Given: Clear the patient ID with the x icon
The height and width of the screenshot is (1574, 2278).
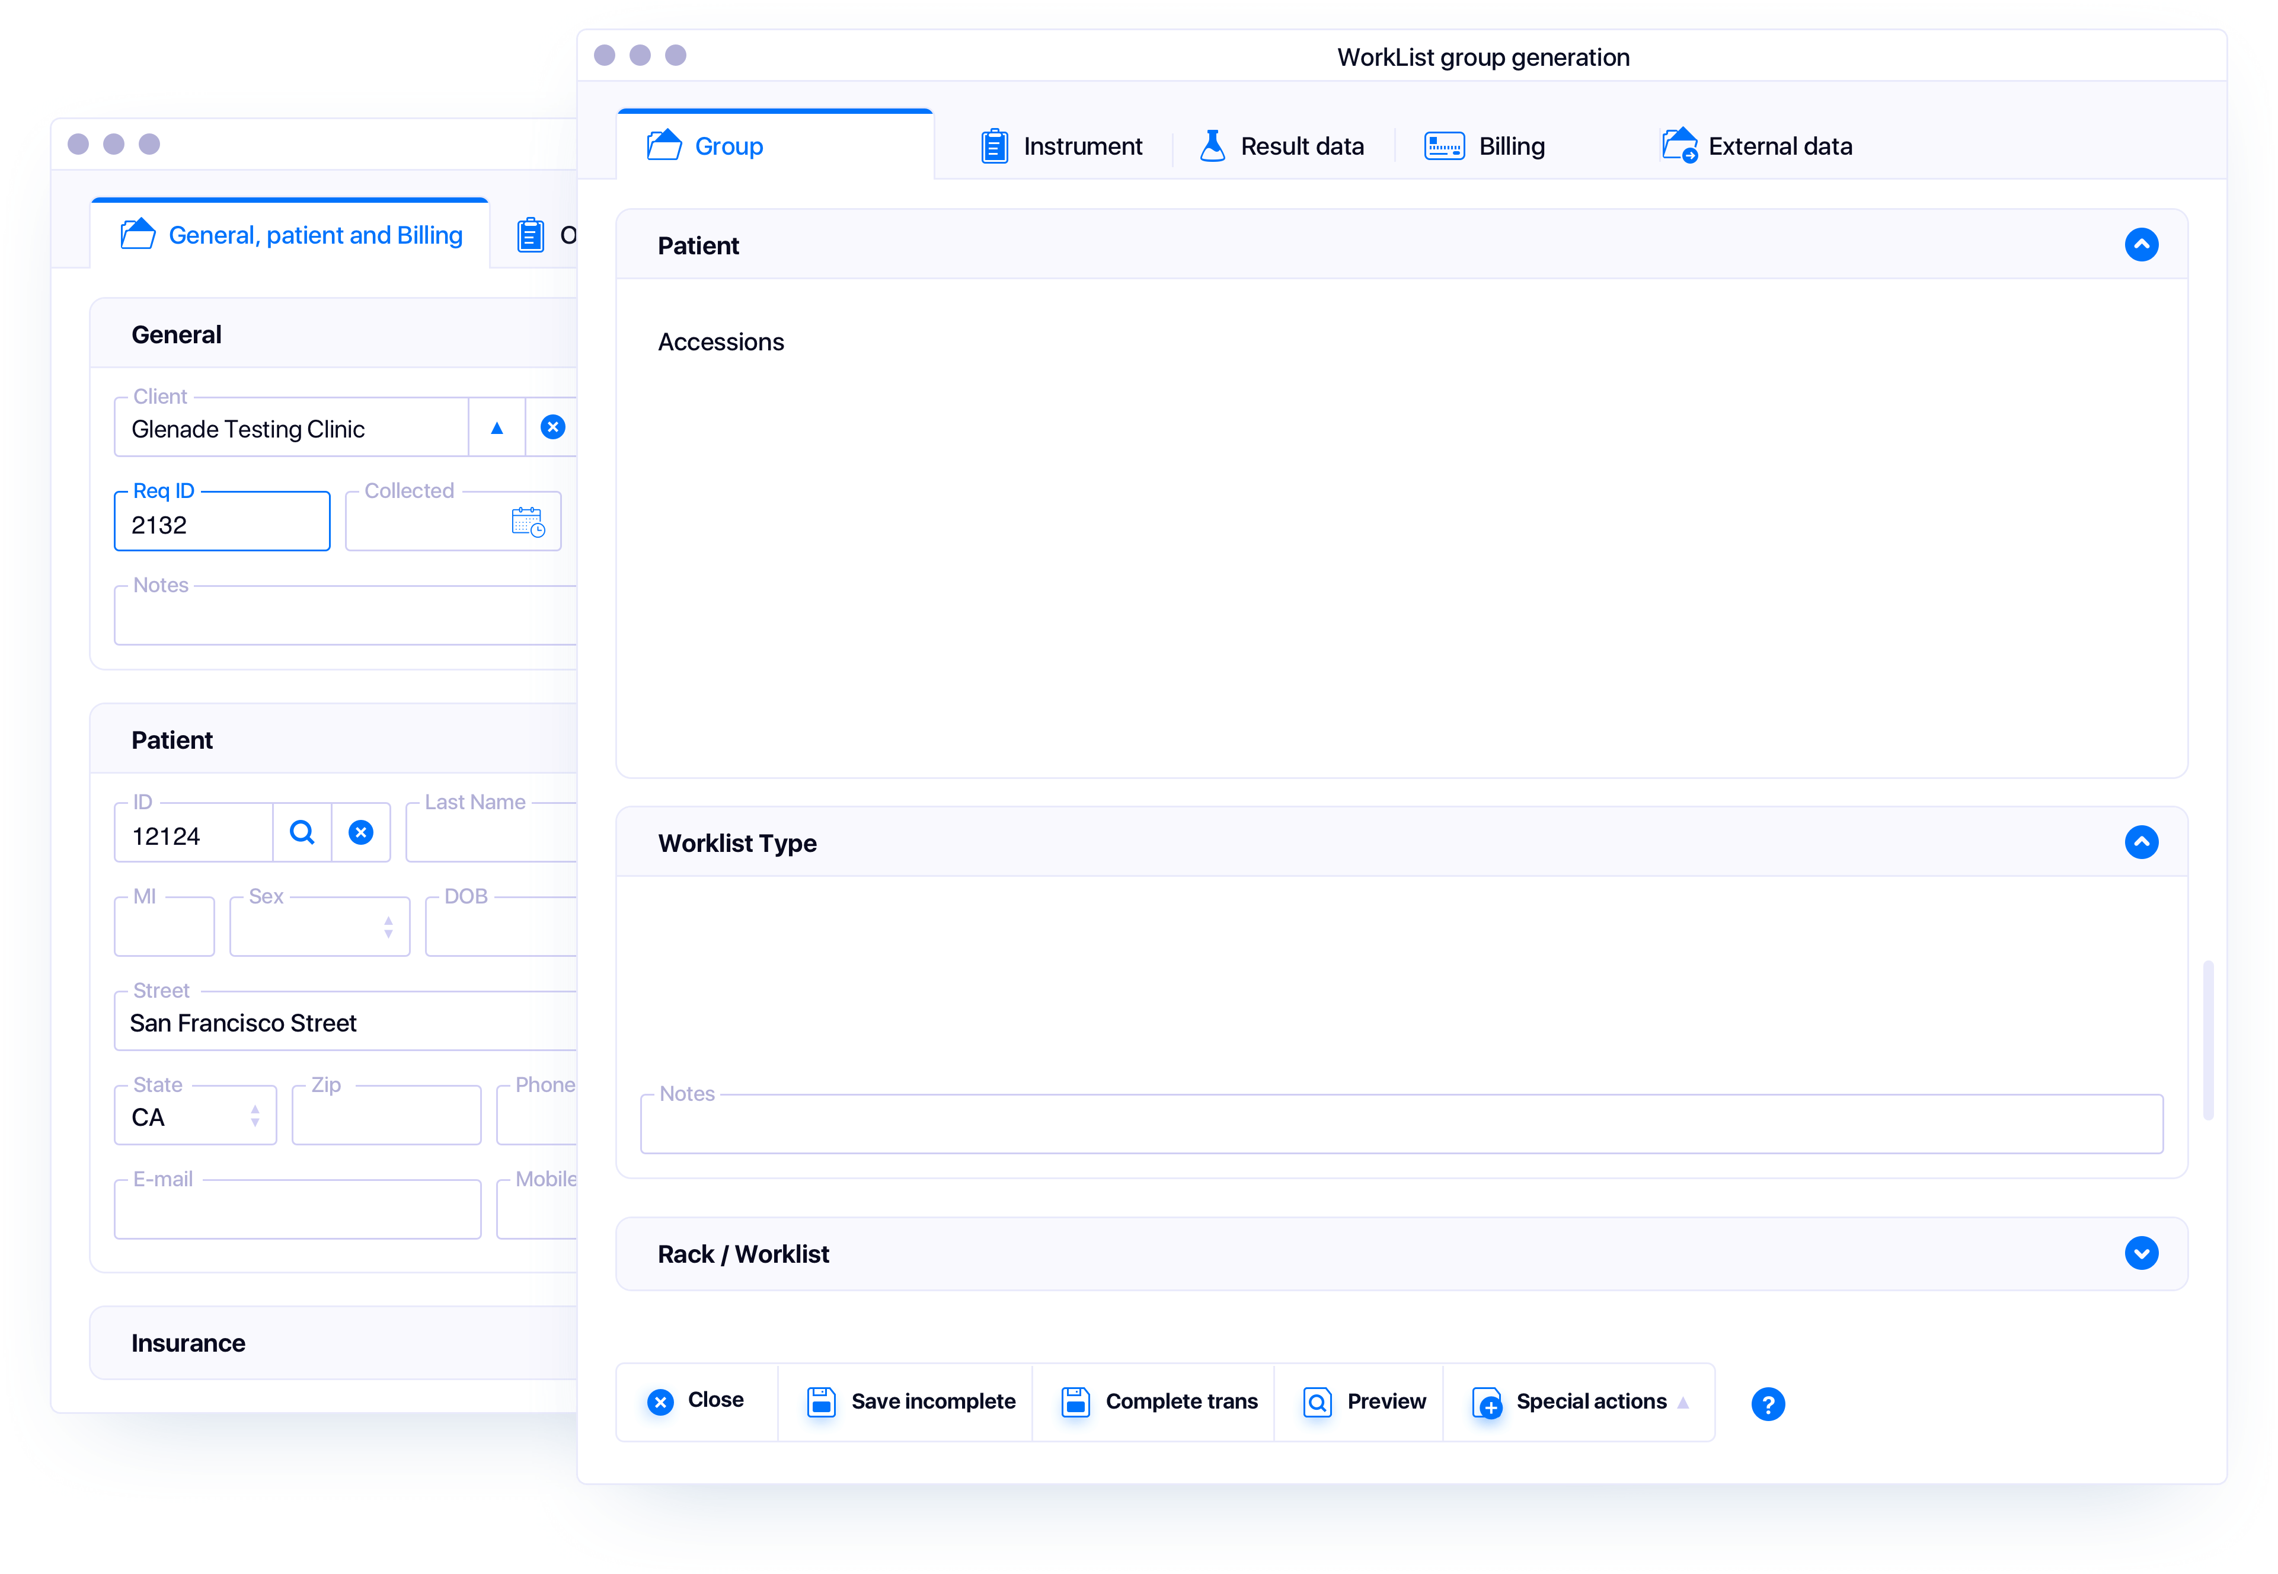Looking at the screenshot, I should tap(361, 832).
